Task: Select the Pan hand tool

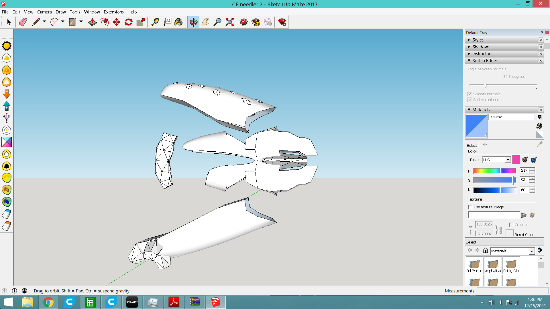Action: 205,22
